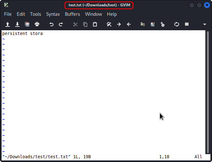The image size is (212, 162).
Task: Click the vertical scrollbar
Action: [x=208, y=92]
